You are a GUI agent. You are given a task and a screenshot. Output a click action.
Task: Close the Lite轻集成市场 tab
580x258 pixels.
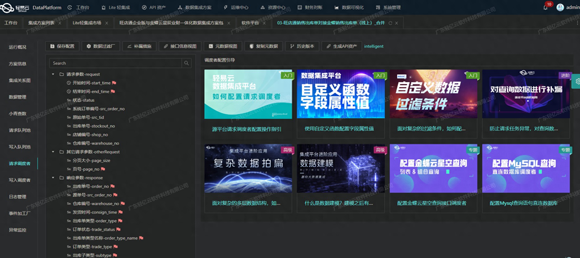pyautogui.click(x=107, y=23)
